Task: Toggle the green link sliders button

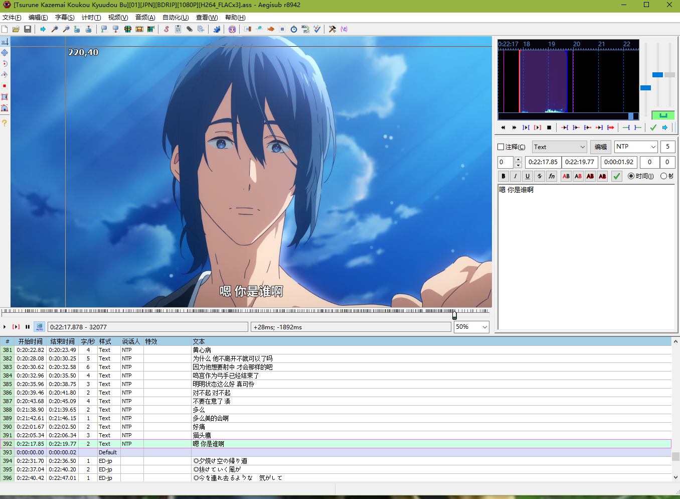Action: tap(663, 115)
